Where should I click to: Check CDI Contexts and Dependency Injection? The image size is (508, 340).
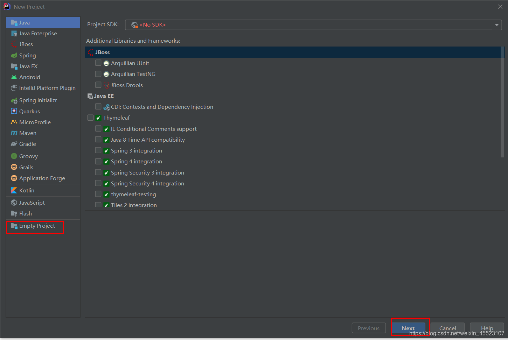98,106
